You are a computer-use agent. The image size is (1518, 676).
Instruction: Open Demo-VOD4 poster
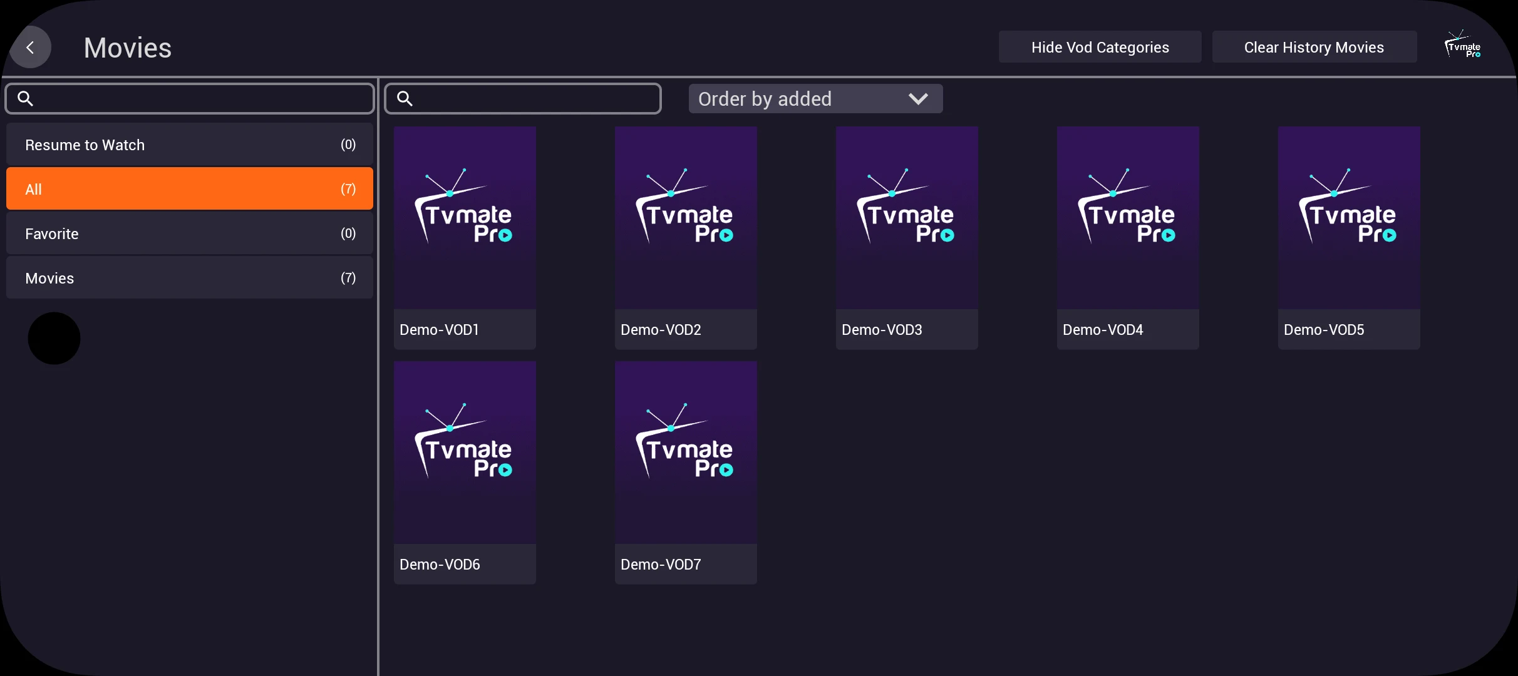(1128, 218)
